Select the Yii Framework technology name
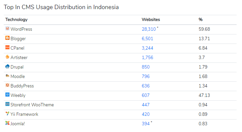 coord(24,114)
